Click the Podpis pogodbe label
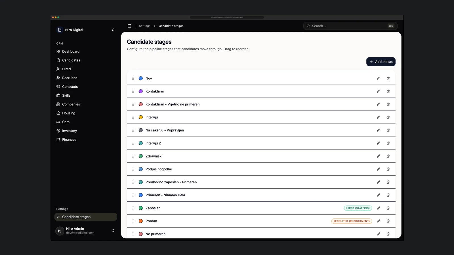The height and width of the screenshot is (255, 454). point(159,169)
